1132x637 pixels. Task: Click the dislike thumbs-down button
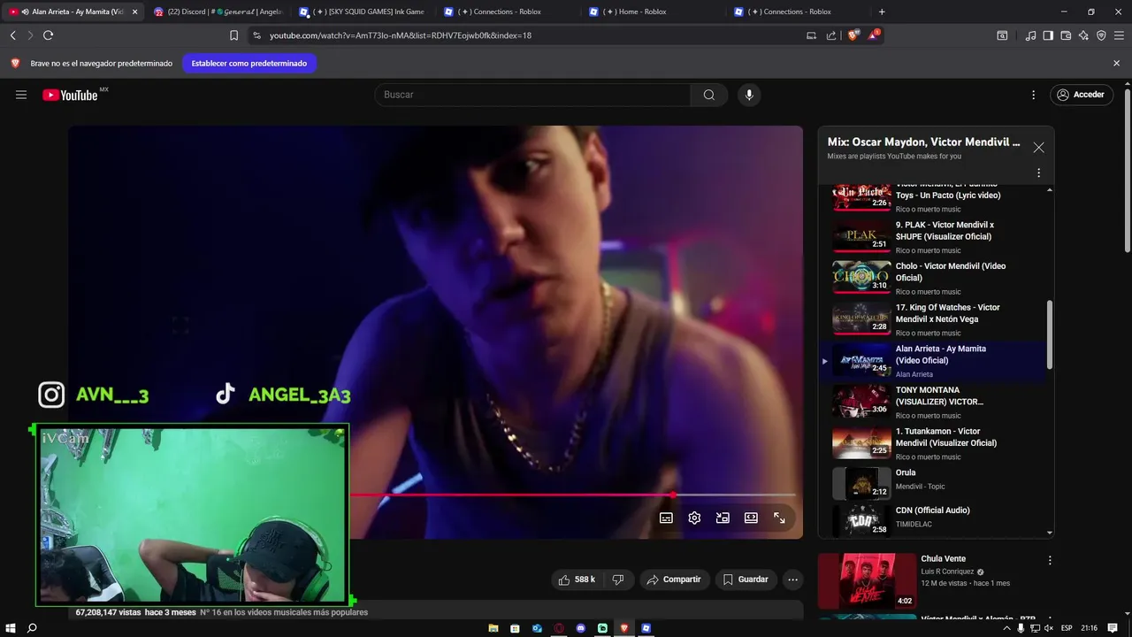click(x=618, y=579)
